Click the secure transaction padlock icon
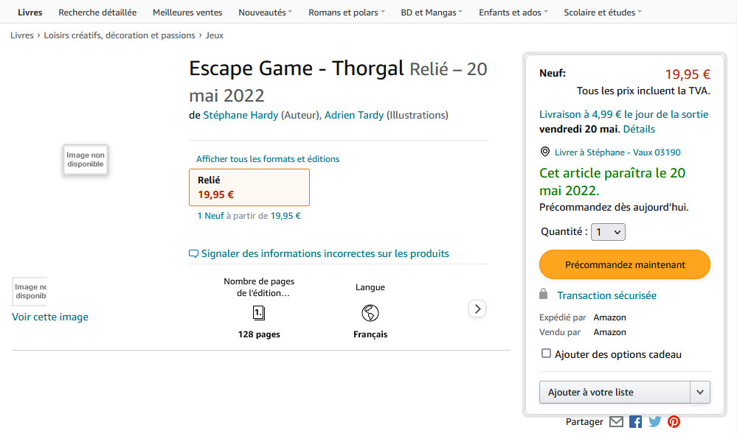The height and width of the screenshot is (436, 737). 544,295
